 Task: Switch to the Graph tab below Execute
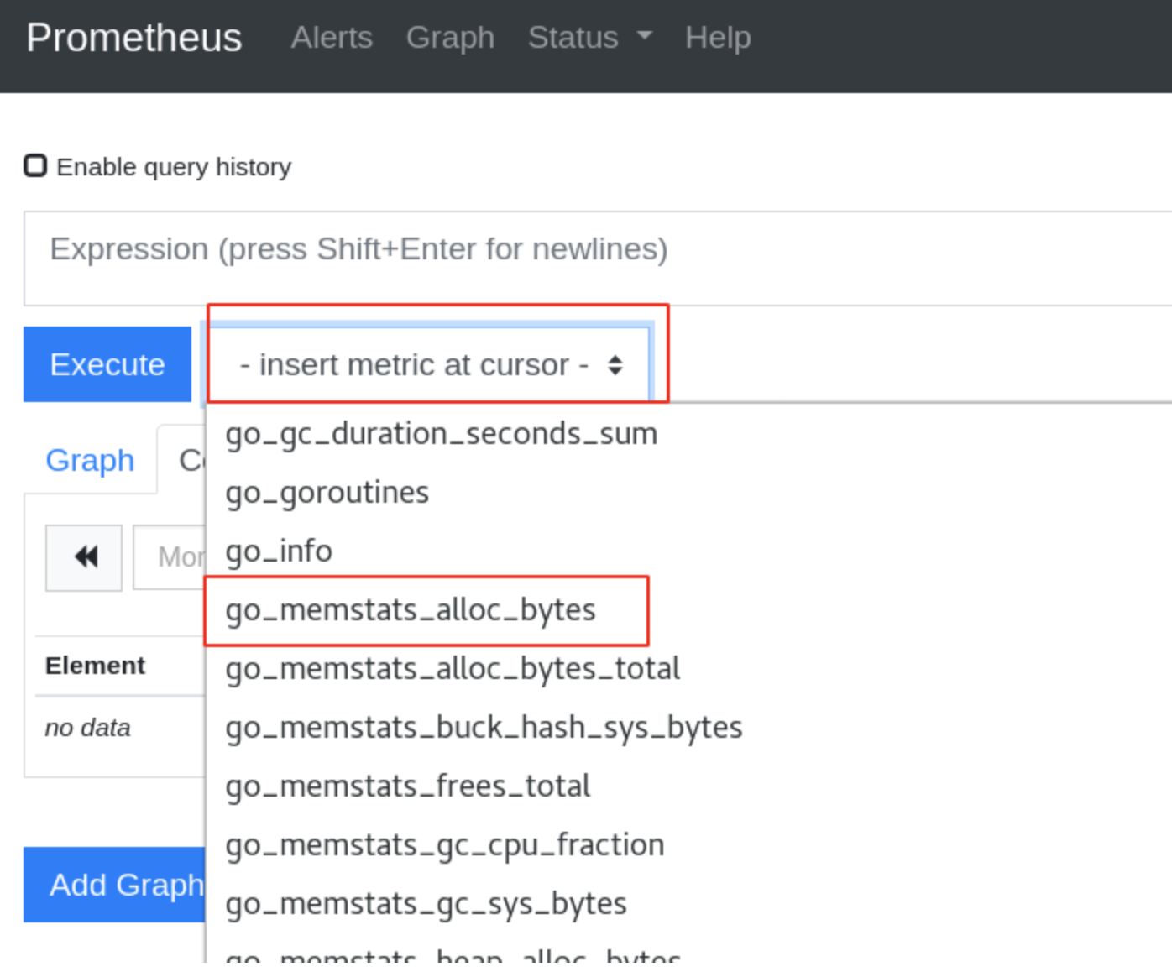point(90,460)
